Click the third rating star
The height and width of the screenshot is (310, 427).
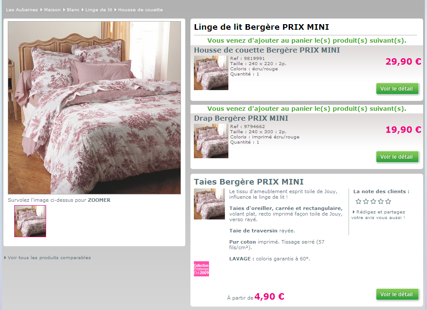(x=373, y=201)
